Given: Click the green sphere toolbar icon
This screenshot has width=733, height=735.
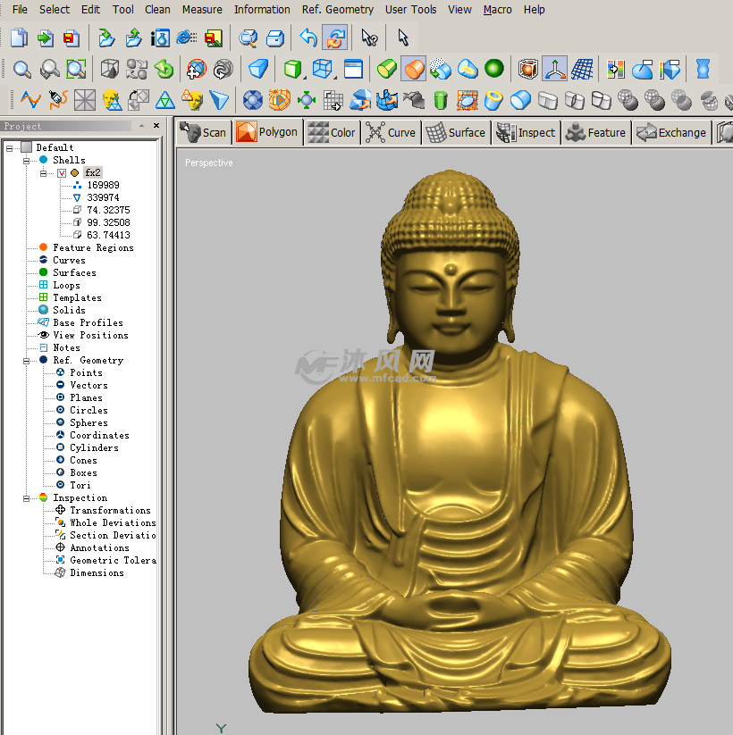Looking at the screenshot, I should (x=493, y=69).
